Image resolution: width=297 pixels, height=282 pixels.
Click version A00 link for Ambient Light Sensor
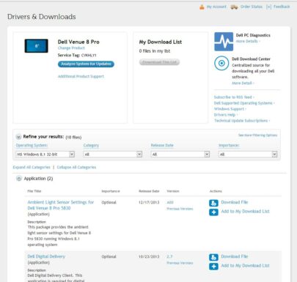170,202
